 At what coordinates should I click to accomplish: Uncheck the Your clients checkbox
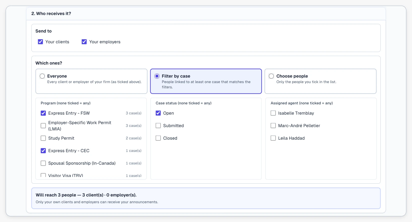click(40, 42)
